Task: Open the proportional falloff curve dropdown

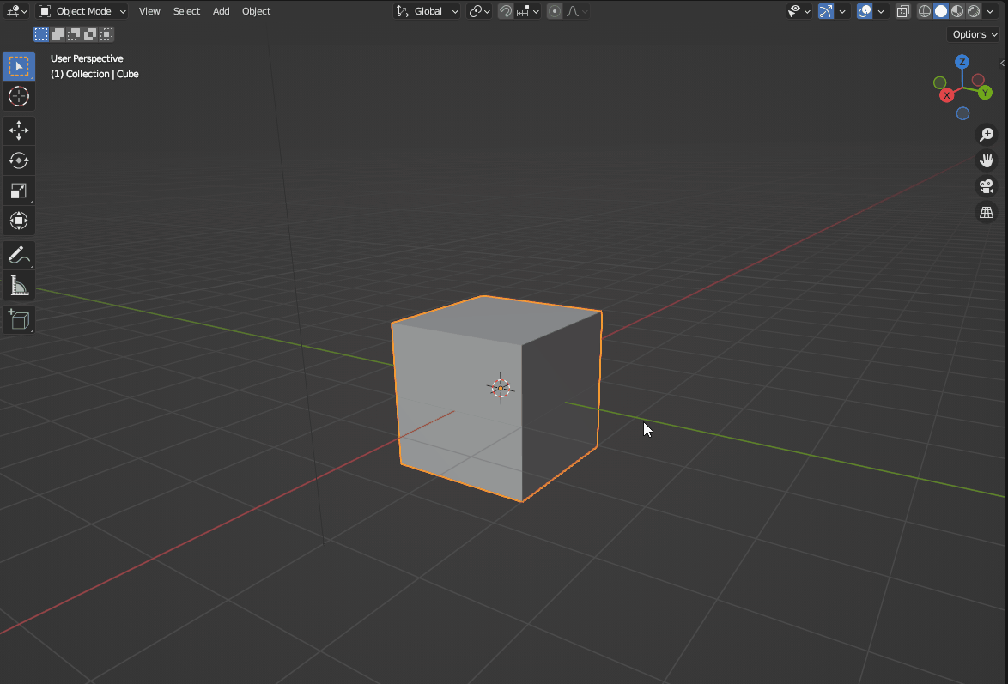Action: (577, 11)
